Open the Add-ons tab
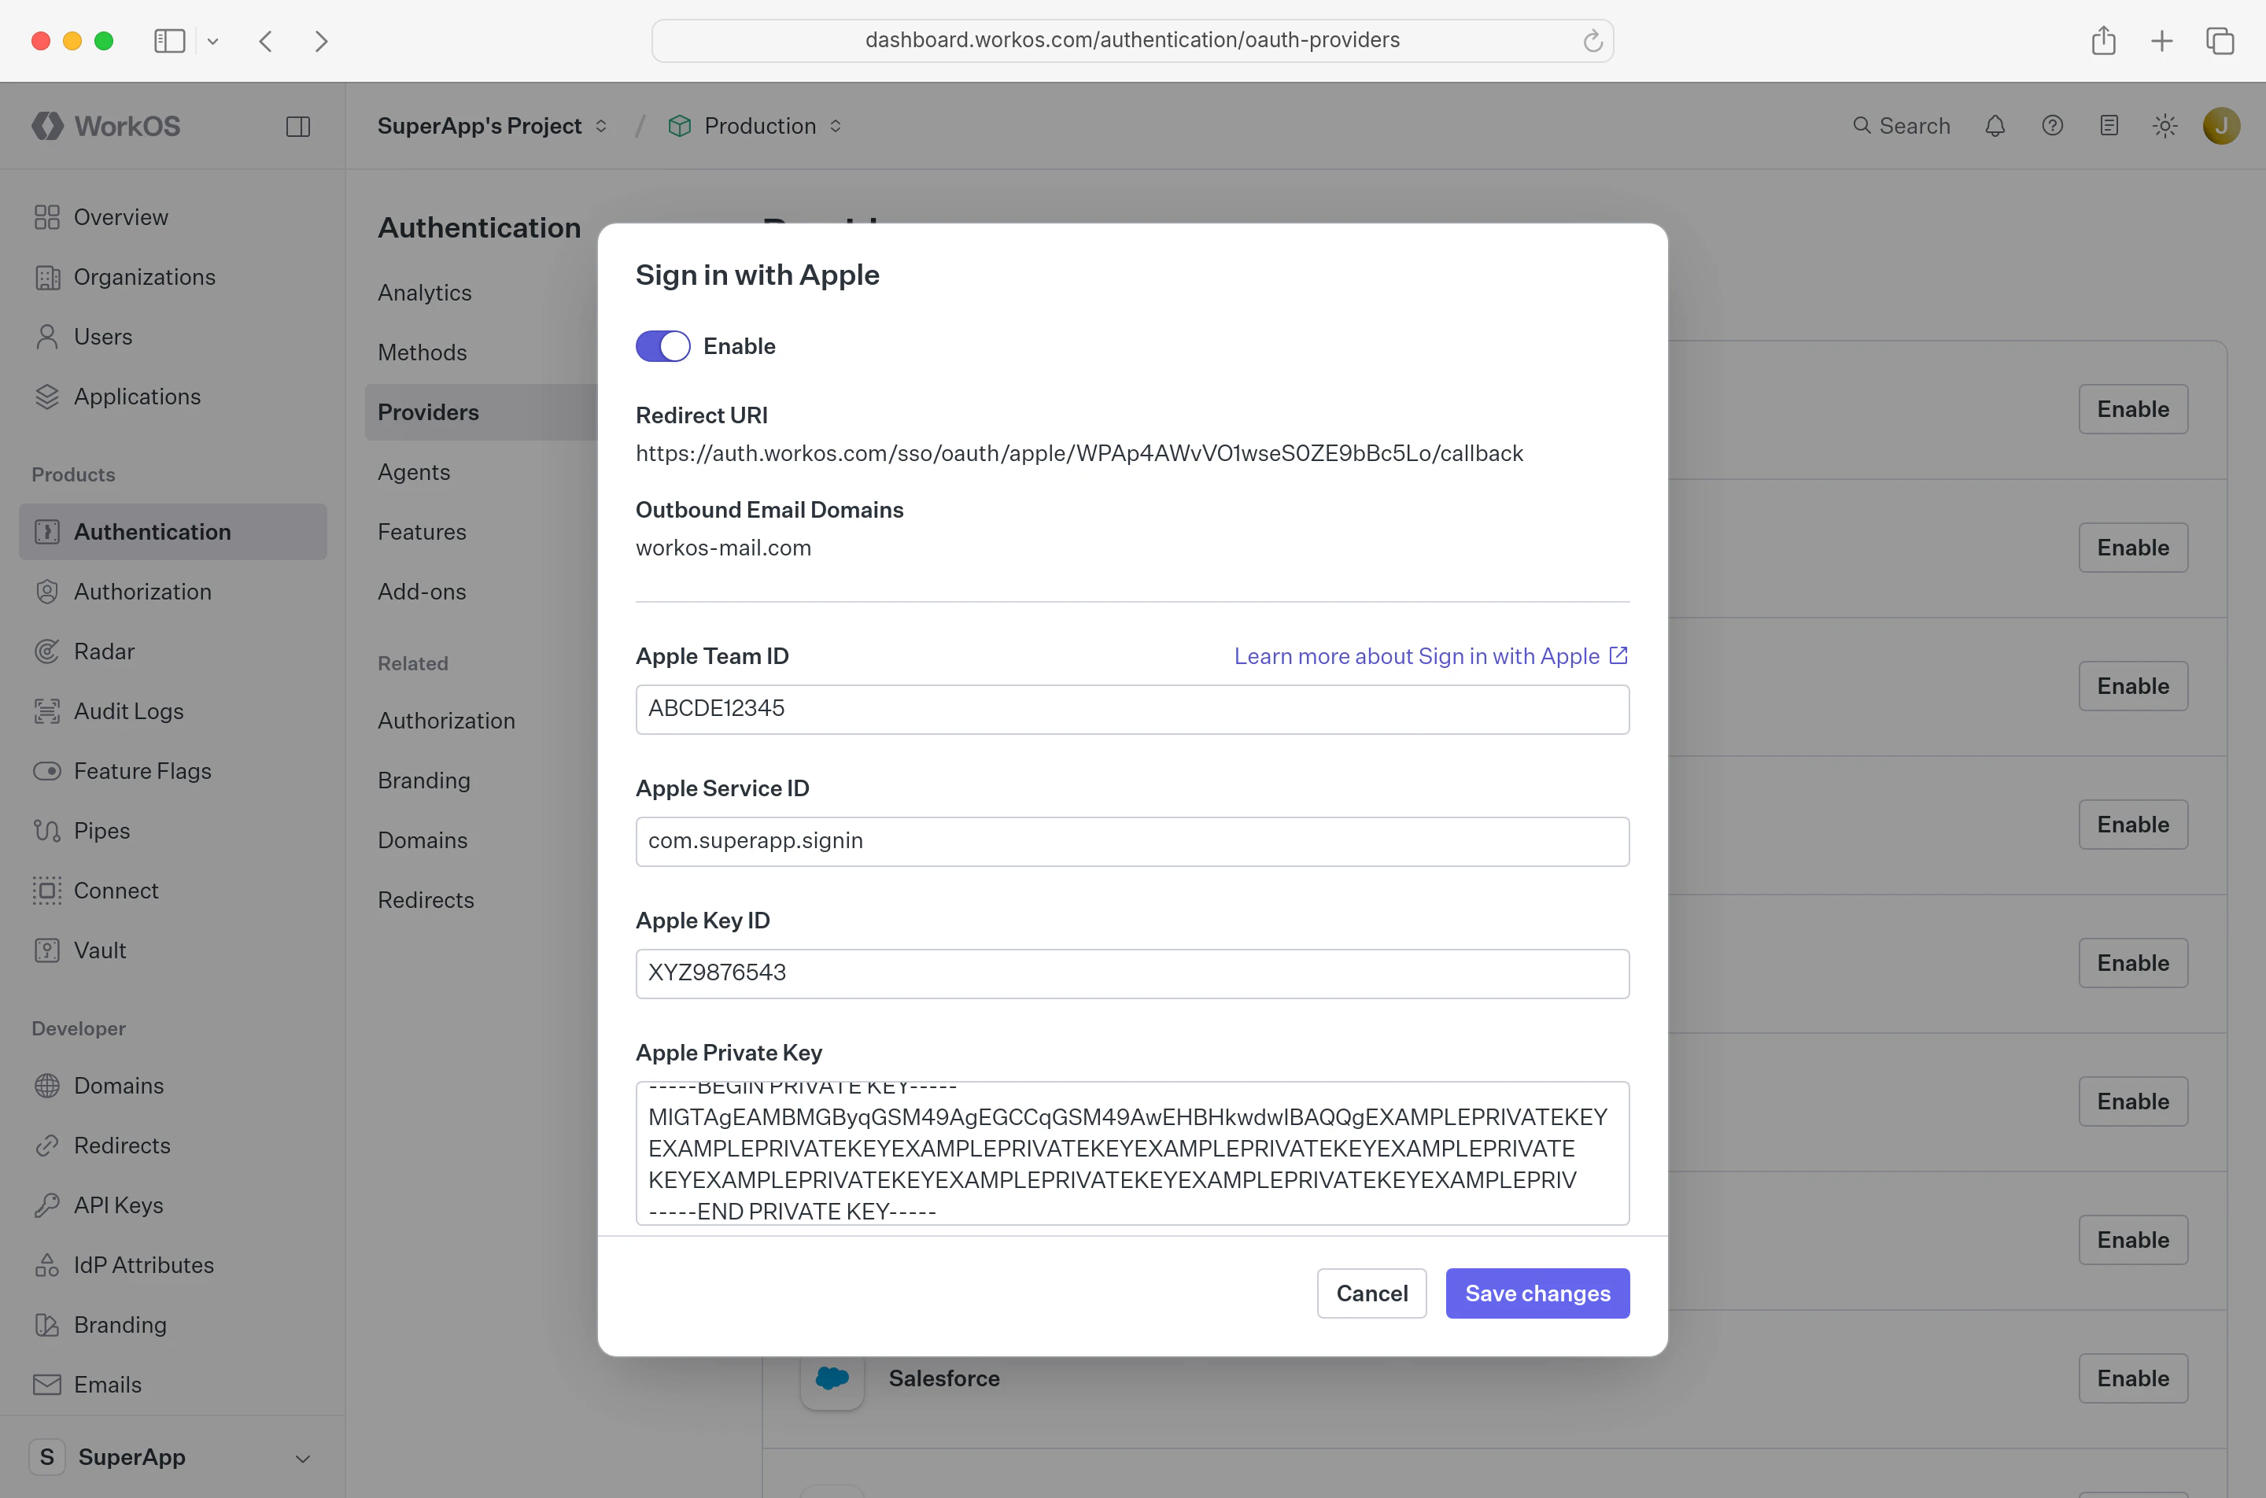This screenshot has width=2266, height=1498. 423,592
